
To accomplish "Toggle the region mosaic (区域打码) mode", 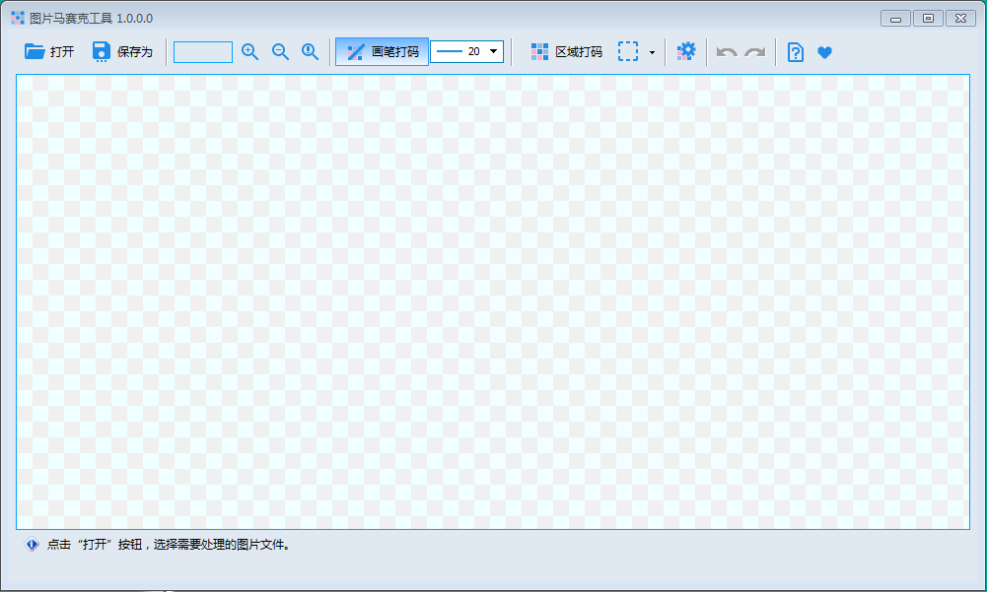I will coord(566,51).
